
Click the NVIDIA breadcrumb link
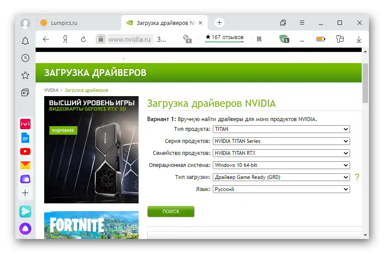[51, 90]
